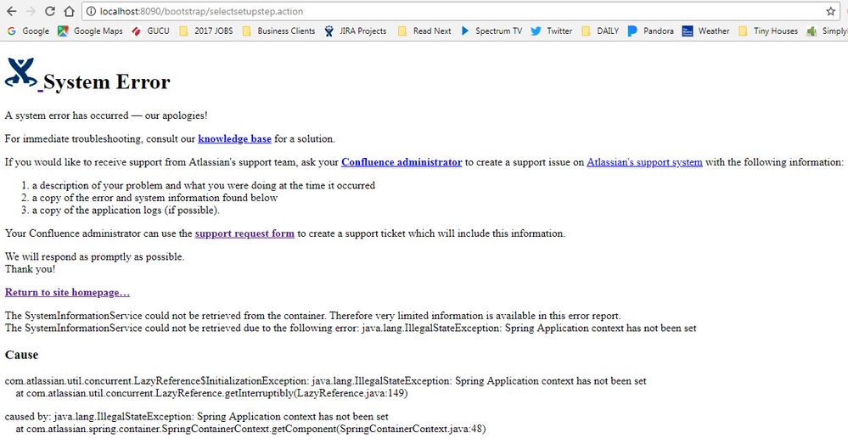Click the Google Maps bookmark icon
Viewport: 848px width, 444px height.
tap(63, 31)
